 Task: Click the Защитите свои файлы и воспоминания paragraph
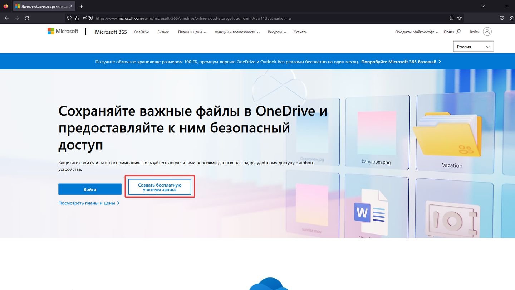pyautogui.click(x=186, y=166)
